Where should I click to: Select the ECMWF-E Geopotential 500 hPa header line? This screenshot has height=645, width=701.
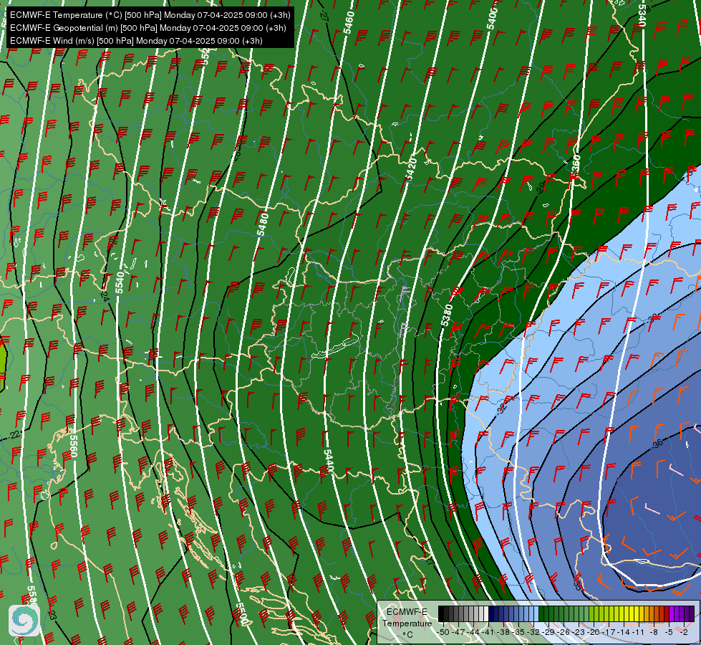pyautogui.click(x=148, y=28)
